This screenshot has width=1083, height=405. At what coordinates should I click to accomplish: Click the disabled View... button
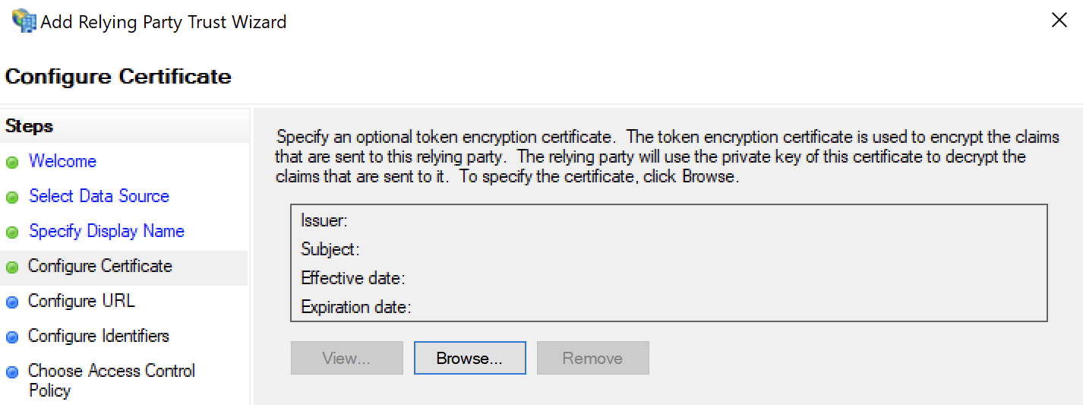point(346,358)
